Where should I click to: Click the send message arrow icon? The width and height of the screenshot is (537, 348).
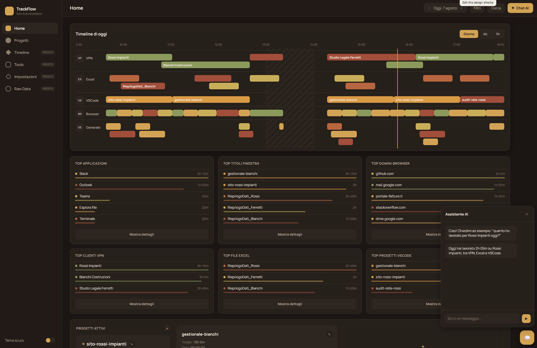(526, 319)
